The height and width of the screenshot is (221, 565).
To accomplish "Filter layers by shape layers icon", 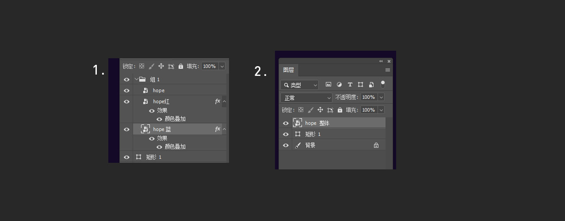I will pyautogui.click(x=360, y=84).
